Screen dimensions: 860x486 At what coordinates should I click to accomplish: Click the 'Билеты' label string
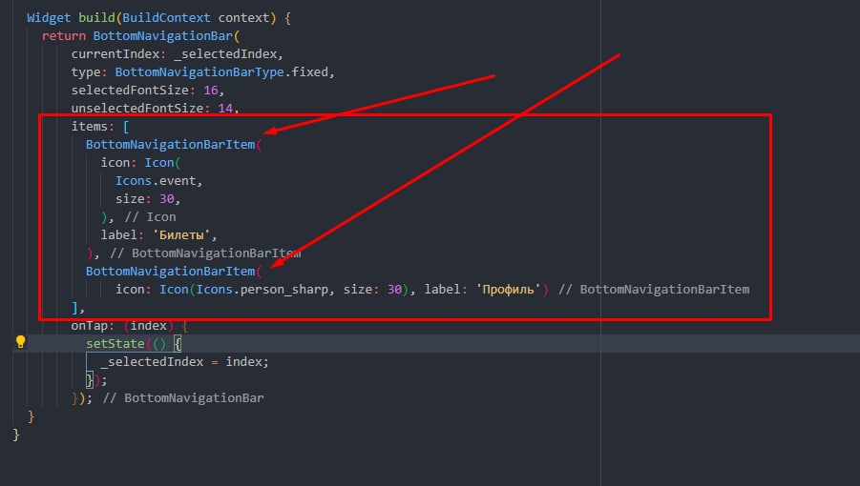pyautogui.click(x=181, y=234)
